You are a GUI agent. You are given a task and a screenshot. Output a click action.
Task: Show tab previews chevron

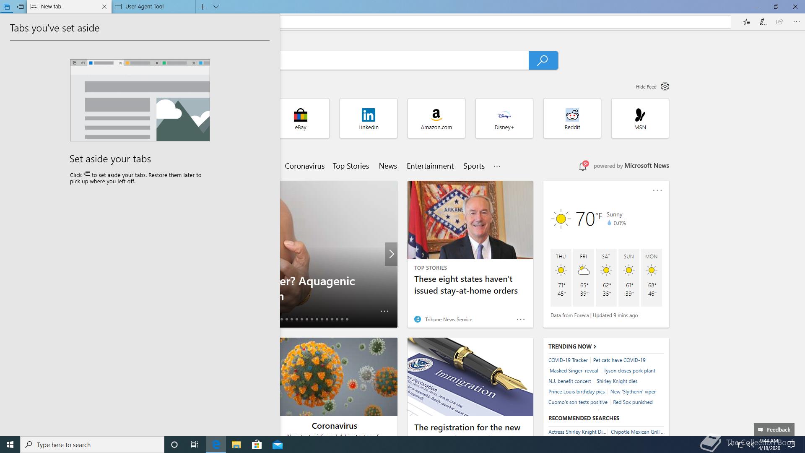216,7
